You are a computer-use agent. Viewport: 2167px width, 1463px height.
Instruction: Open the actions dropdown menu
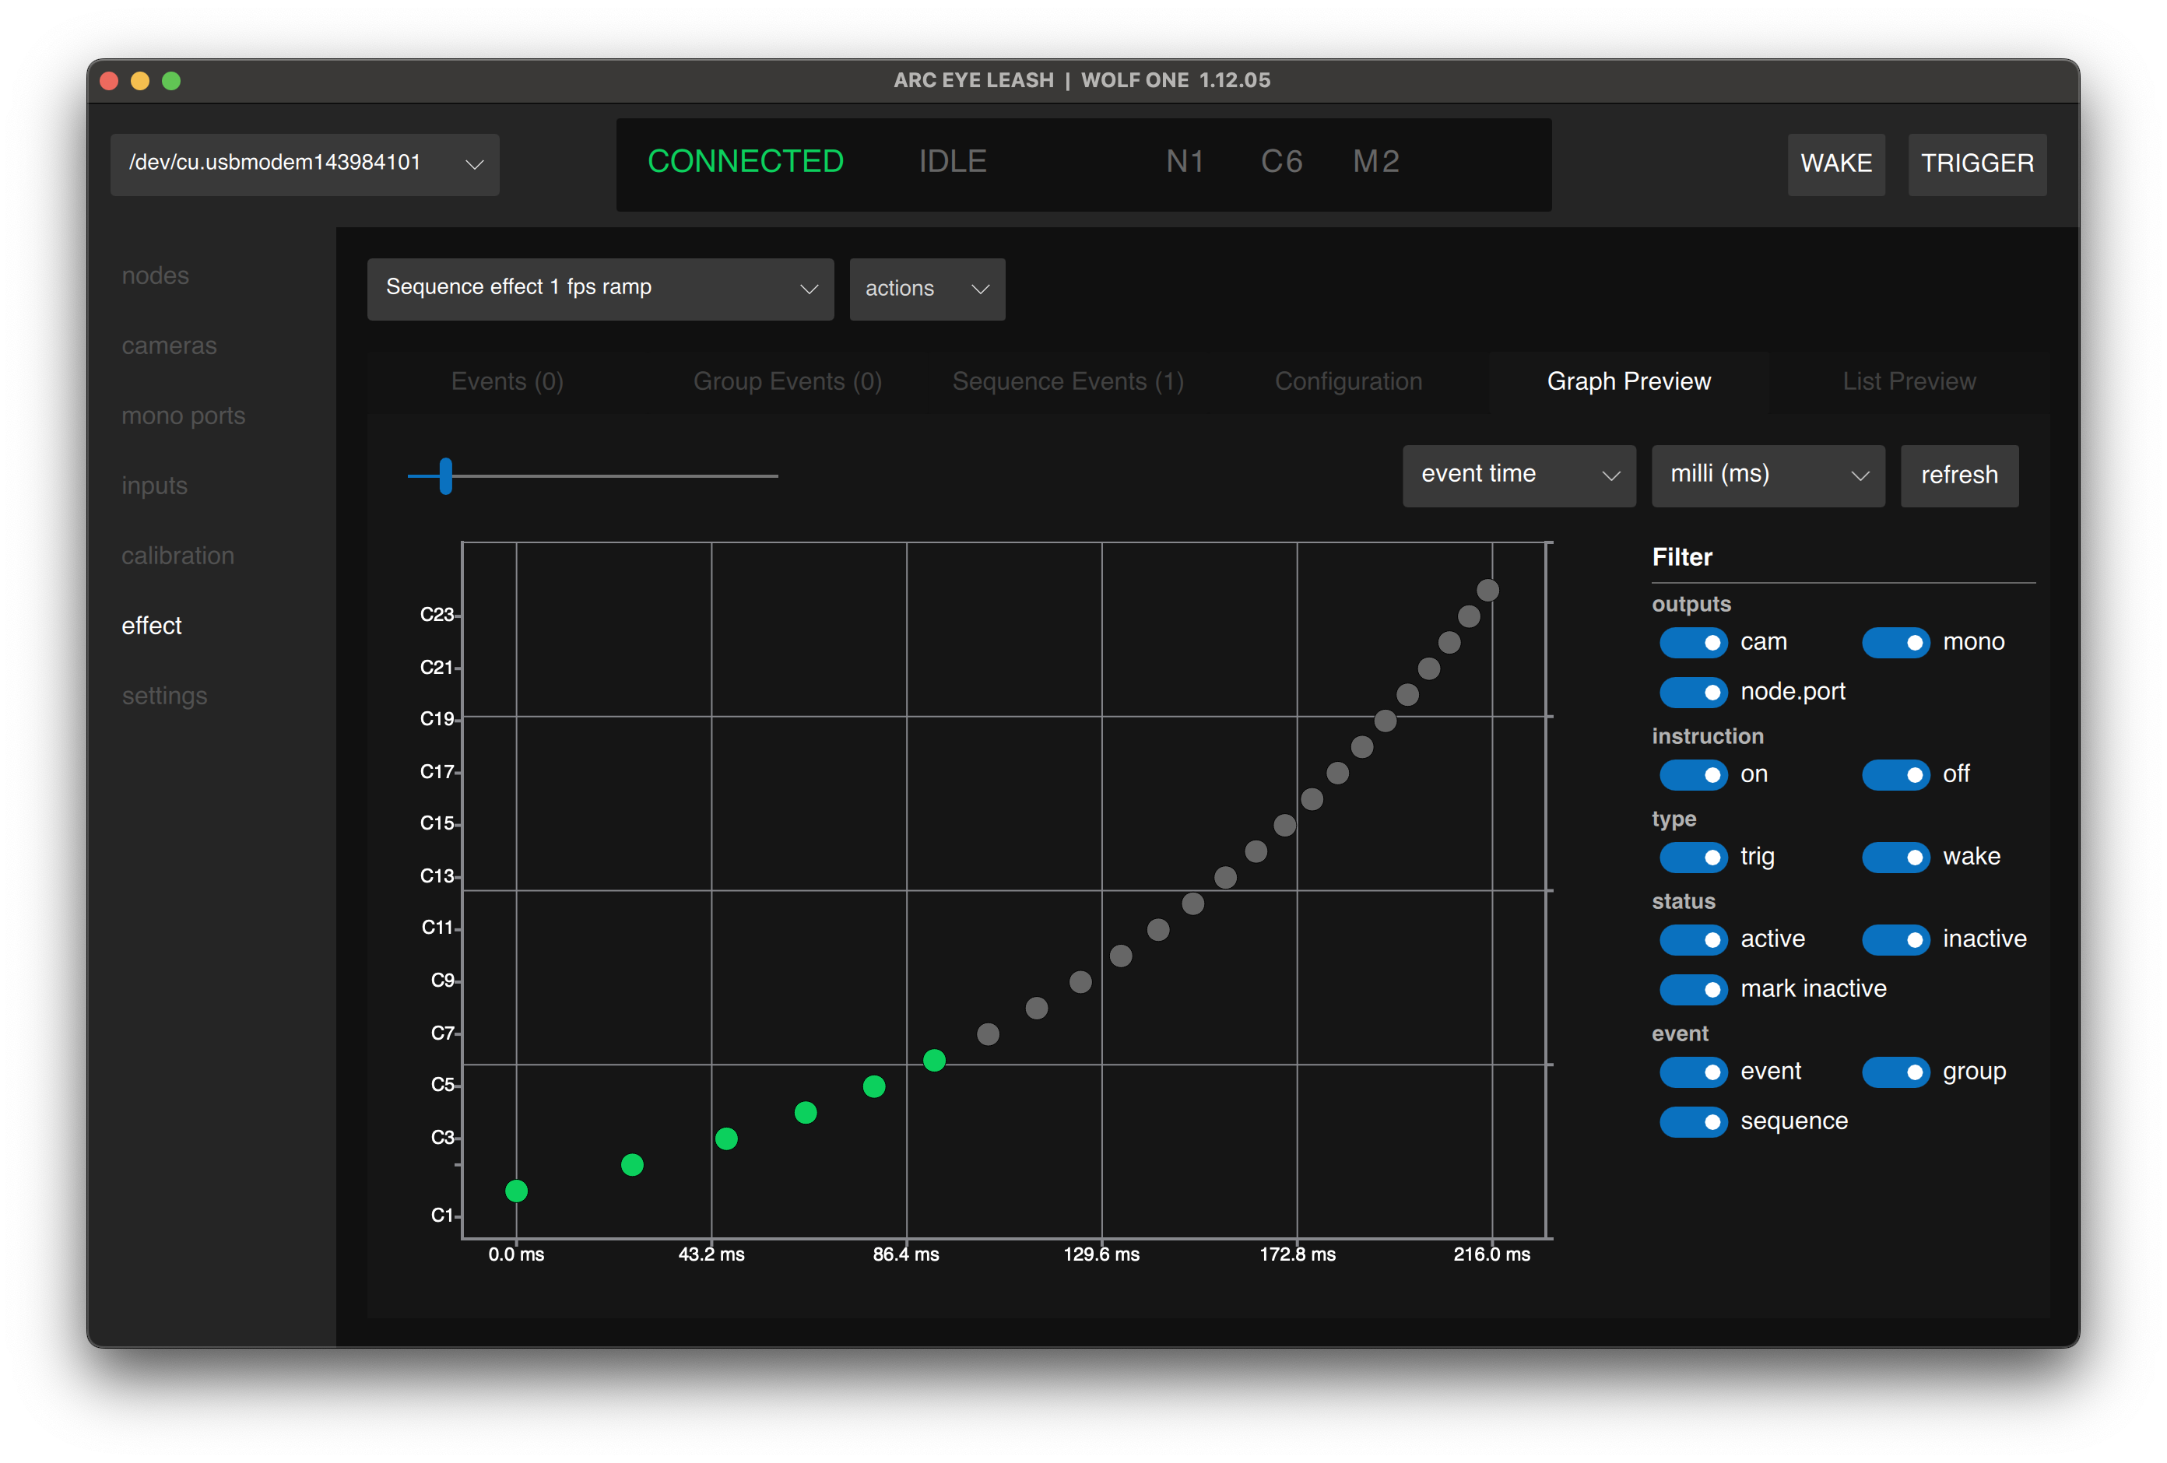pos(926,289)
